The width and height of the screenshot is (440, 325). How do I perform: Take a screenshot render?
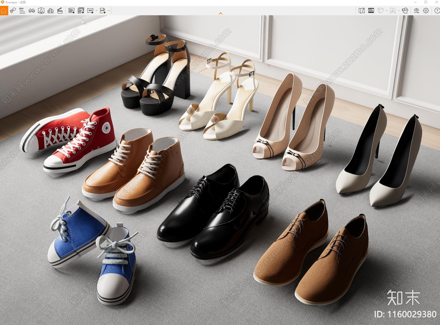[x=71, y=11]
